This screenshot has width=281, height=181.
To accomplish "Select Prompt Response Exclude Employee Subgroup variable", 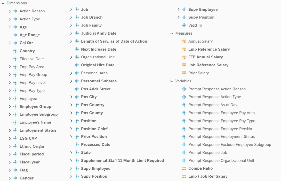I will pyautogui.click(x=230, y=145).
